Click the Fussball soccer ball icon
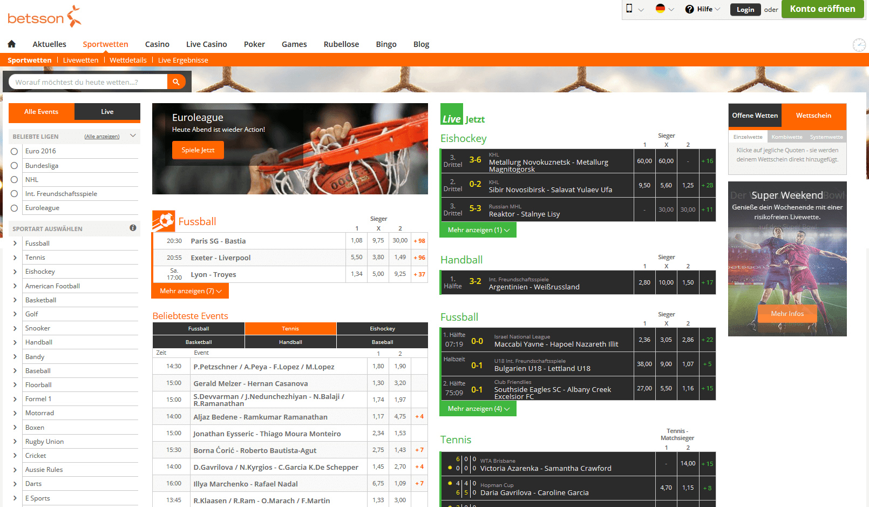869x507 pixels. click(x=164, y=221)
